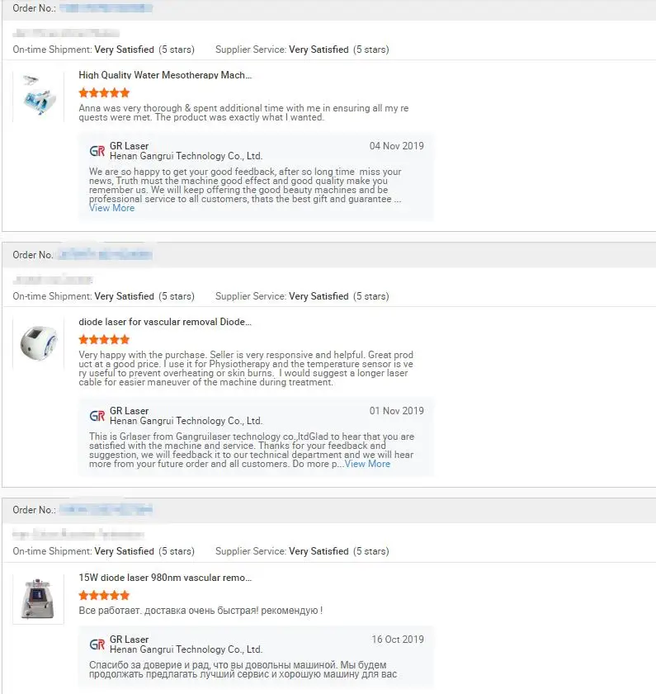656x694 pixels.
Task: Open the diode laser vascular removal thumbnail
Action: (x=38, y=342)
